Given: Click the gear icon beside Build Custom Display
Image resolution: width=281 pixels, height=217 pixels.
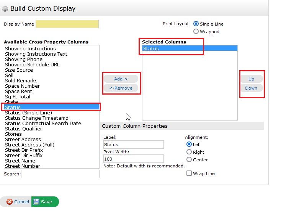Looking at the screenshot, I should [5, 9].
